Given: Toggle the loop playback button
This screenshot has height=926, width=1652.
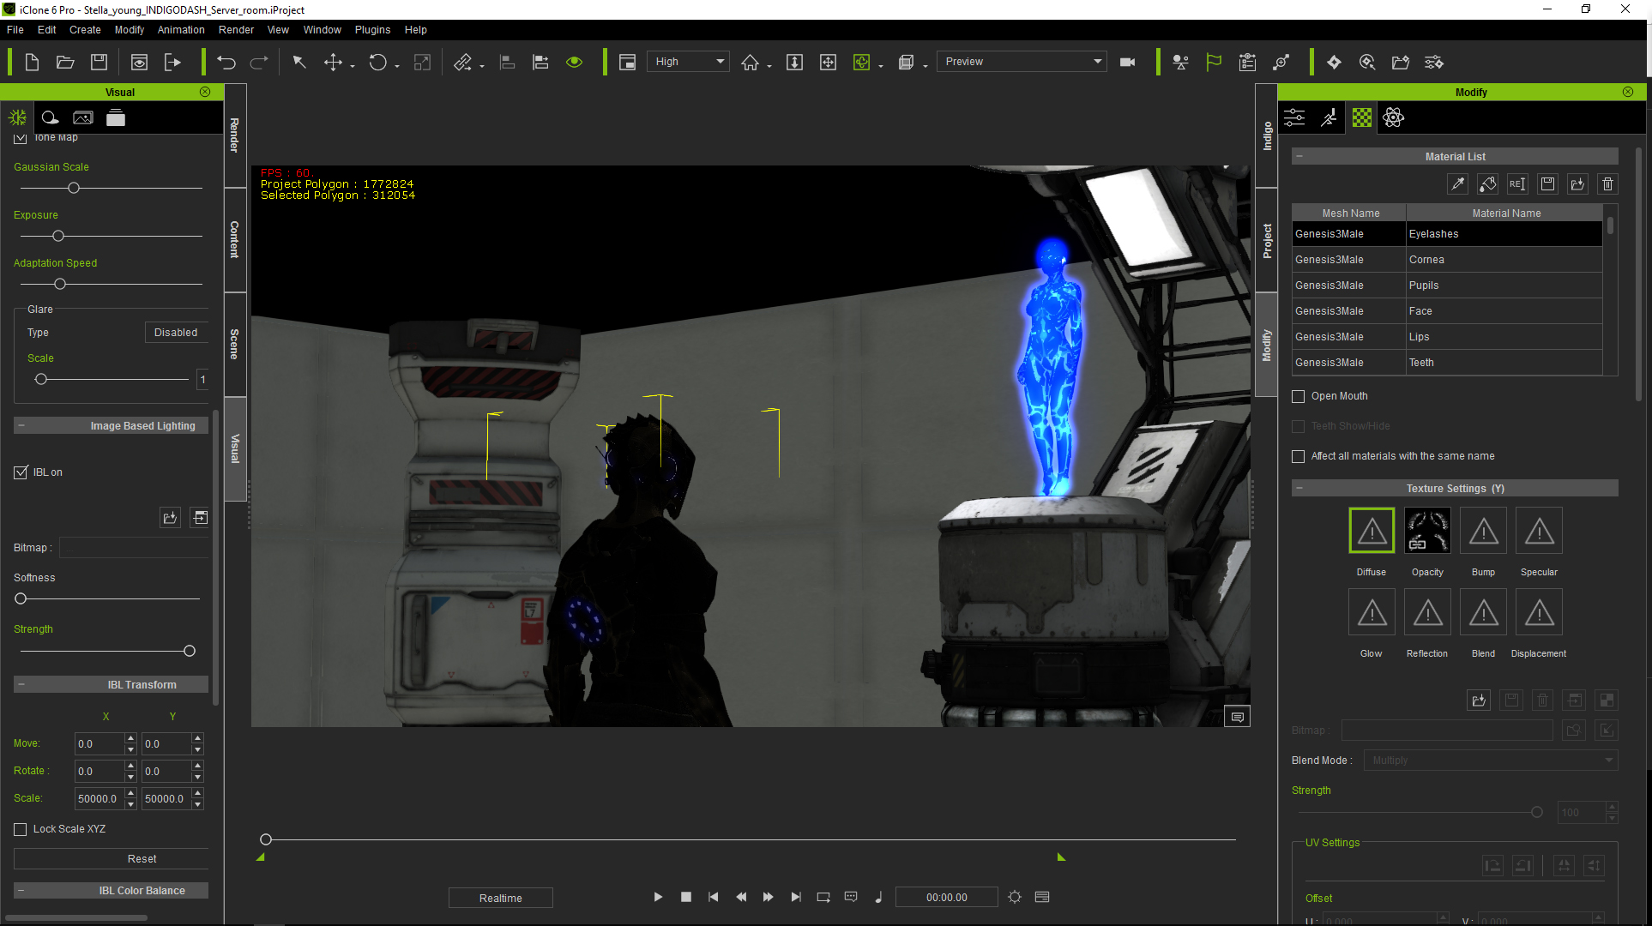Looking at the screenshot, I should coord(823,897).
